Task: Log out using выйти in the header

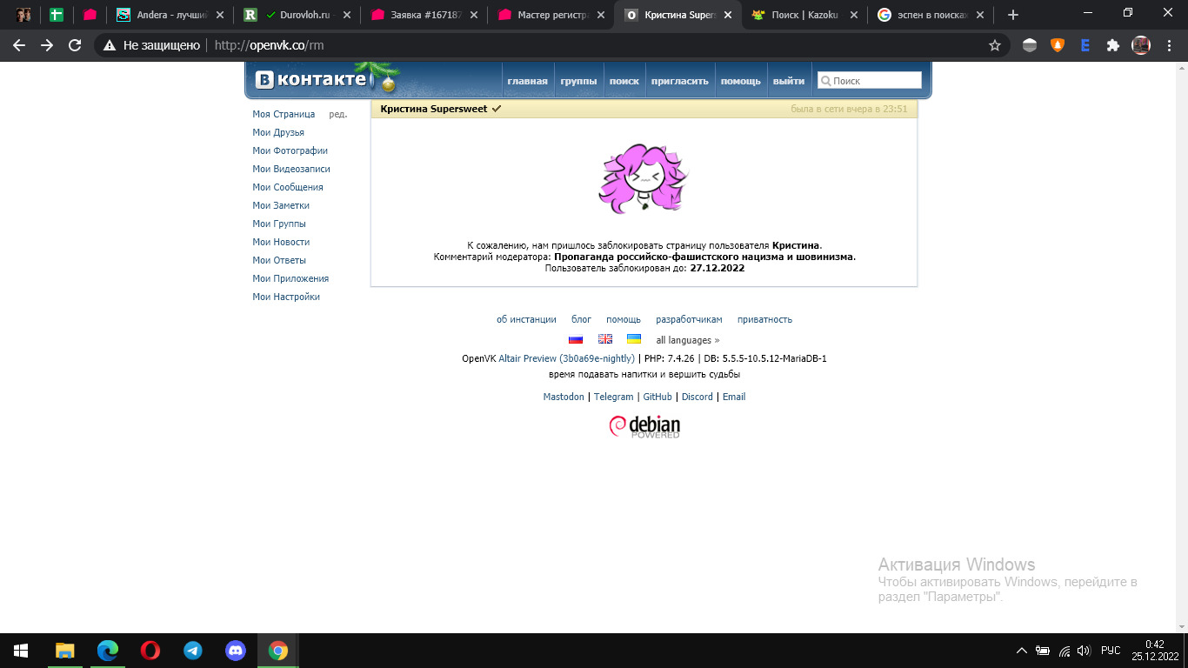Action: pos(789,81)
